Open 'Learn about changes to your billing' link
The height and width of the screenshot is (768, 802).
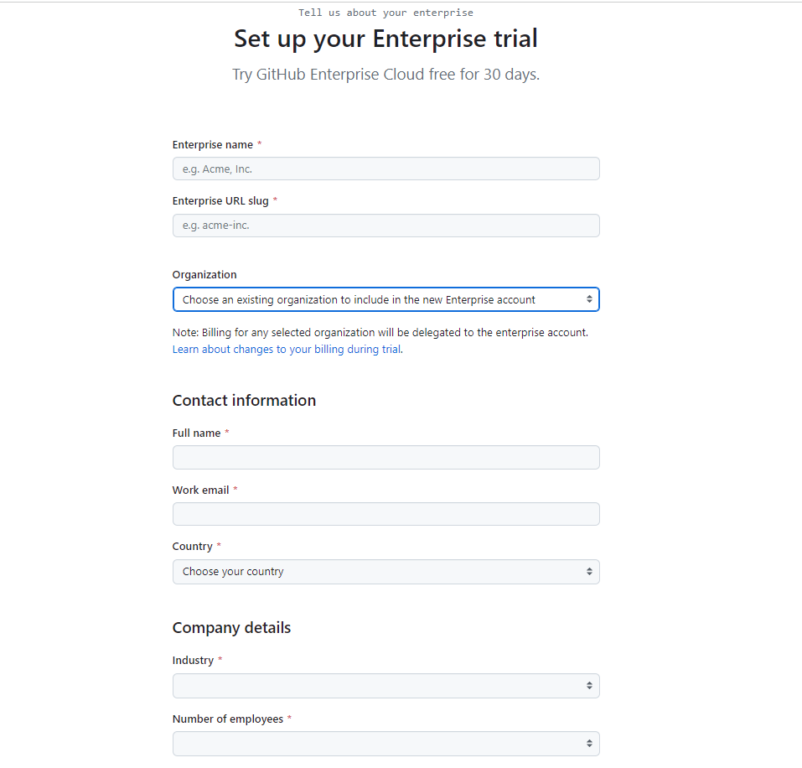(287, 350)
